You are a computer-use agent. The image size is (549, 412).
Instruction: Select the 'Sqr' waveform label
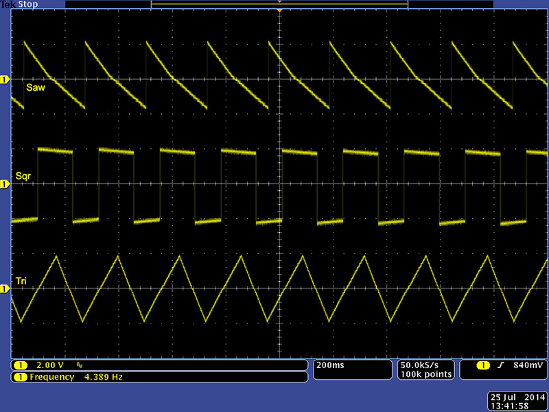(x=23, y=176)
